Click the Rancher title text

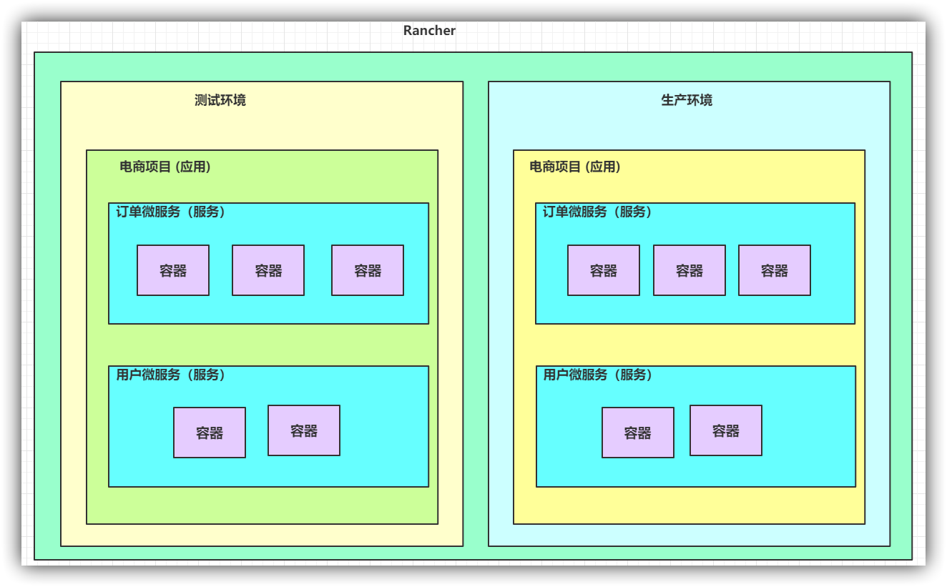coord(429,31)
